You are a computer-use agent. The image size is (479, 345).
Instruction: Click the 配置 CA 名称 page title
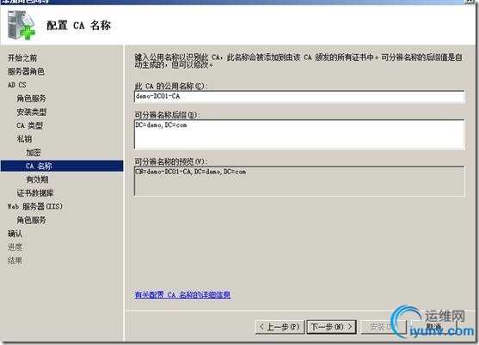(78, 25)
